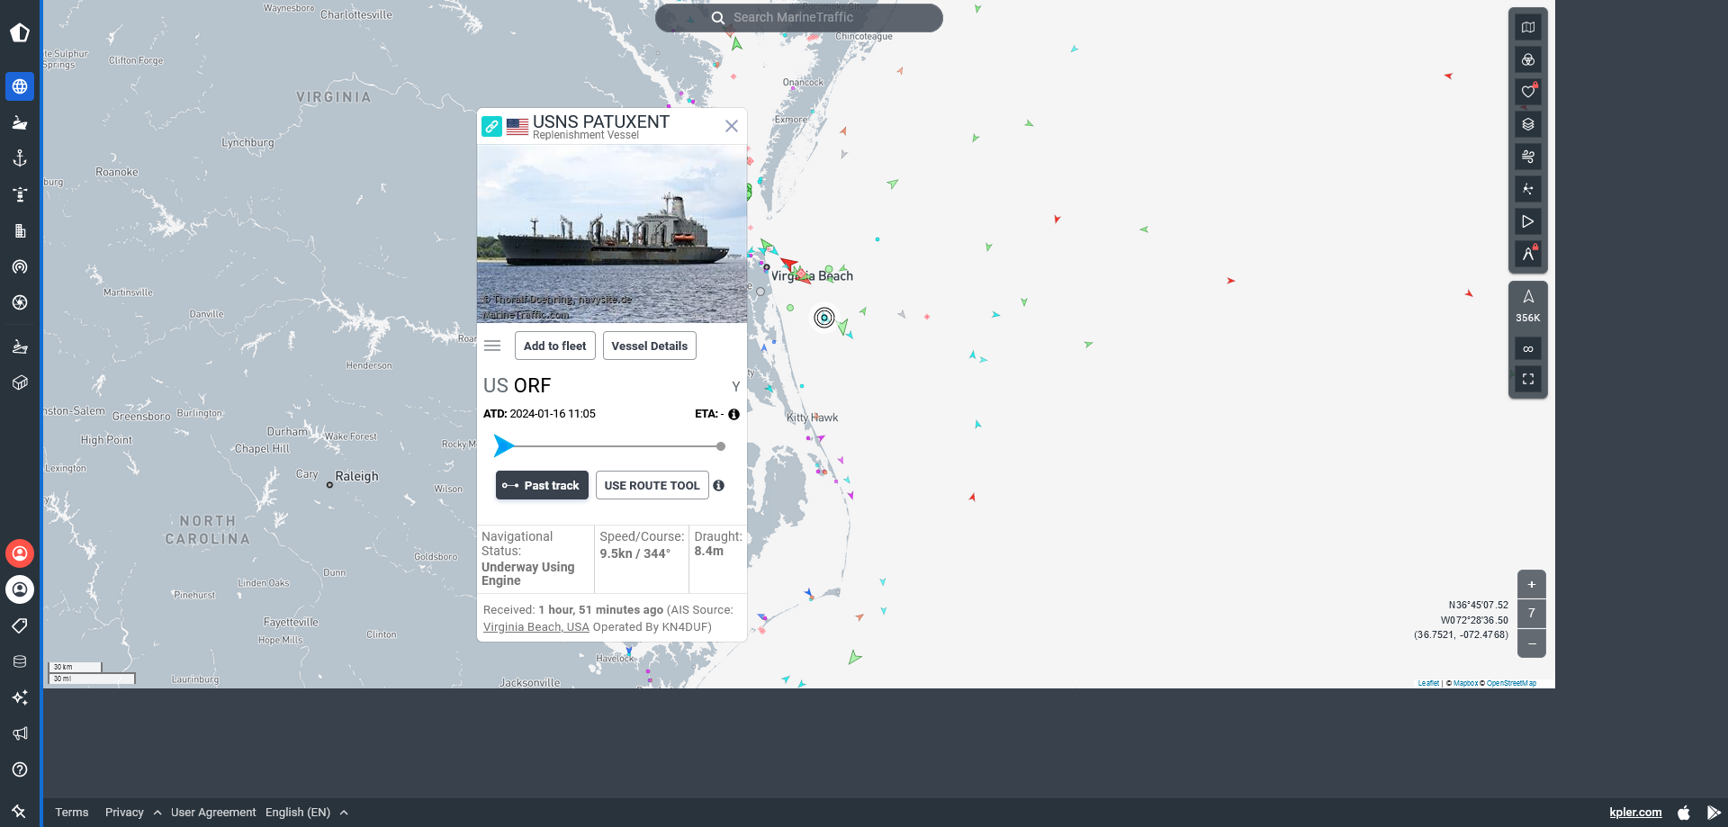
Task: Open the MarineTraffic home logo
Action: pos(20,33)
